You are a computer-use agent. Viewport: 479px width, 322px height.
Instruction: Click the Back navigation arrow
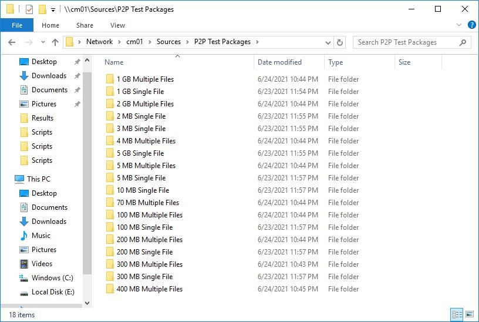[12, 42]
